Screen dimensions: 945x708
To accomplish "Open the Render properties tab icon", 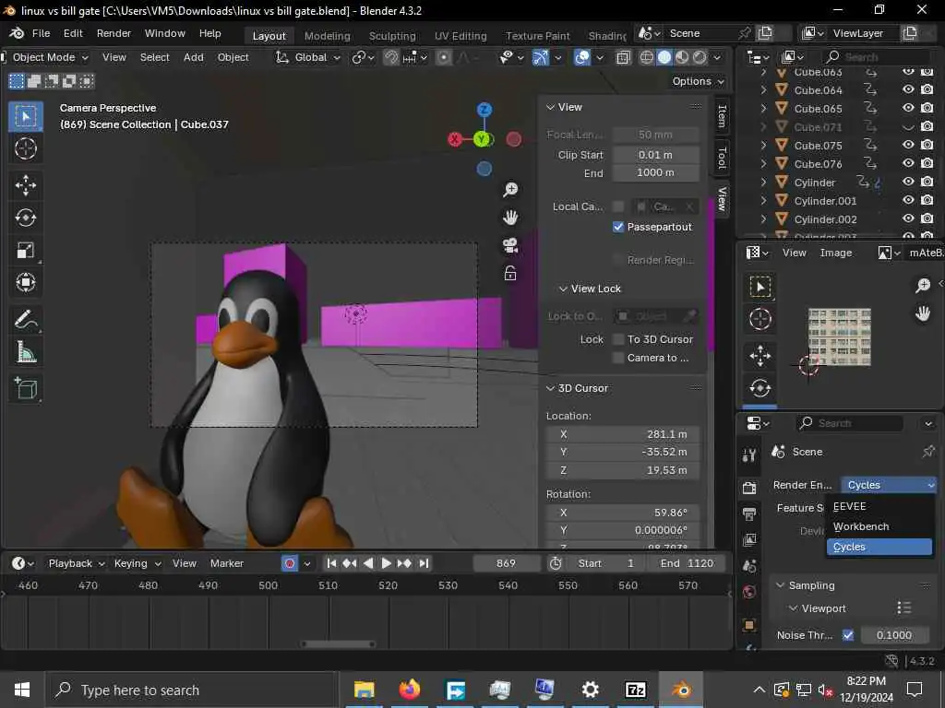I will click(x=749, y=488).
